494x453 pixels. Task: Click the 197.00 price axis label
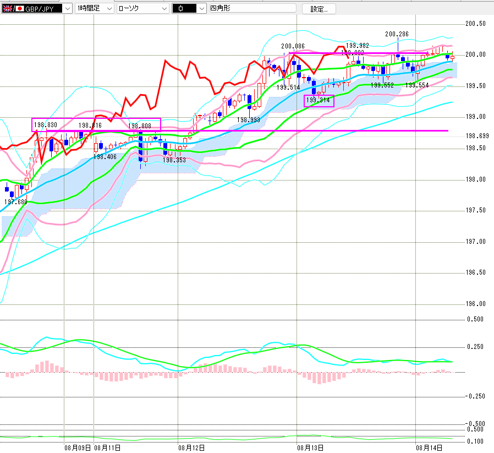[x=476, y=242]
